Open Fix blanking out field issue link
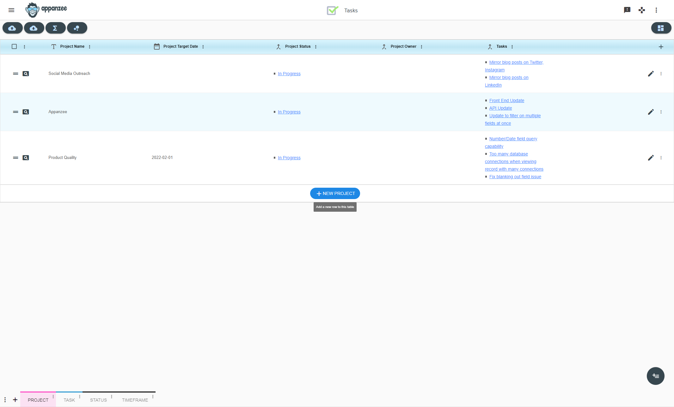 515,177
